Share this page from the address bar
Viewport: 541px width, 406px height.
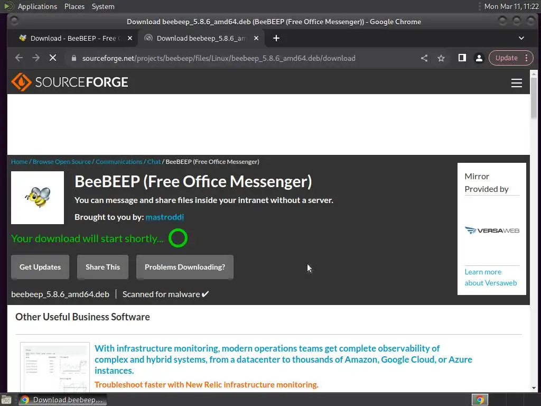[x=424, y=58]
